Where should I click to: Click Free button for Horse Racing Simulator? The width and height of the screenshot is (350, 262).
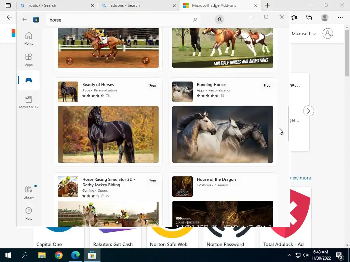click(x=153, y=180)
